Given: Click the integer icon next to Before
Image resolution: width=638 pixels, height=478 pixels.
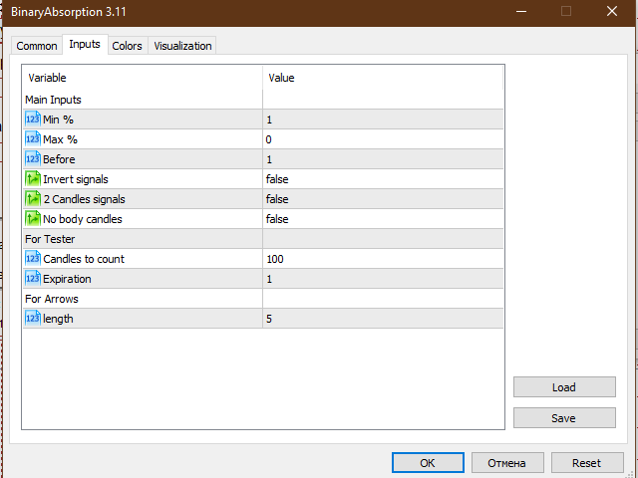Looking at the screenshot, I should click(x=32, y=159).
